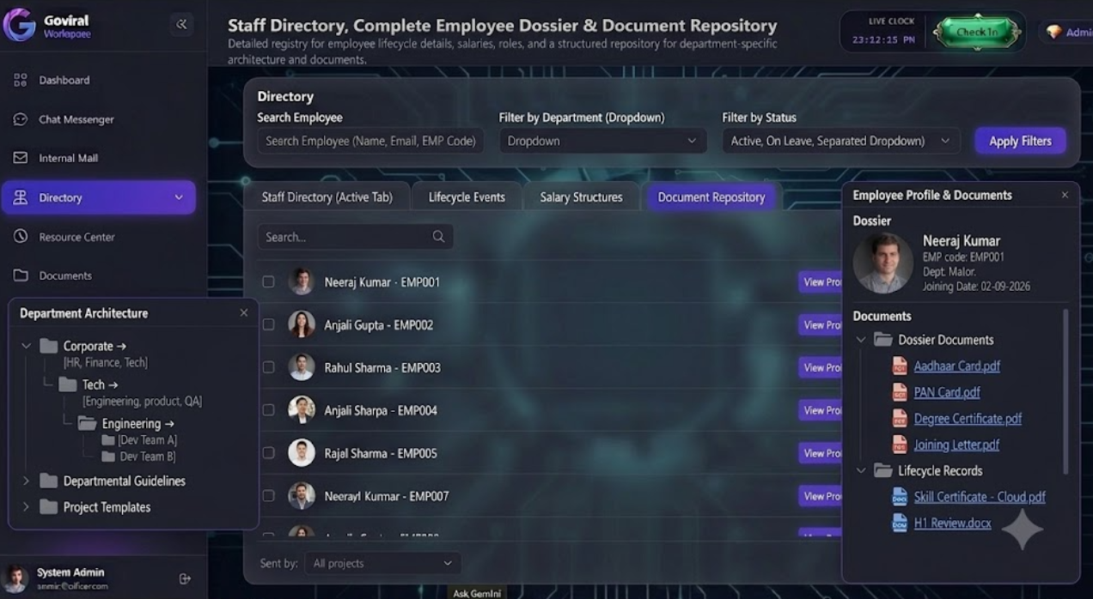Focus the list Search... field
The image size is (1093, 599).
[355, 237]
